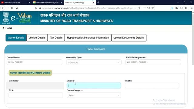Click the browser forward arrow
The image size is (194, 109).
click(x=8, y=8)
